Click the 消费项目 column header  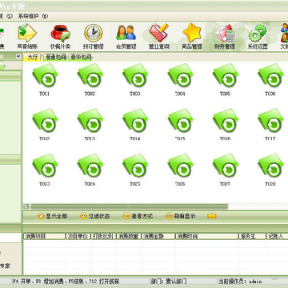tap(45, 236)
